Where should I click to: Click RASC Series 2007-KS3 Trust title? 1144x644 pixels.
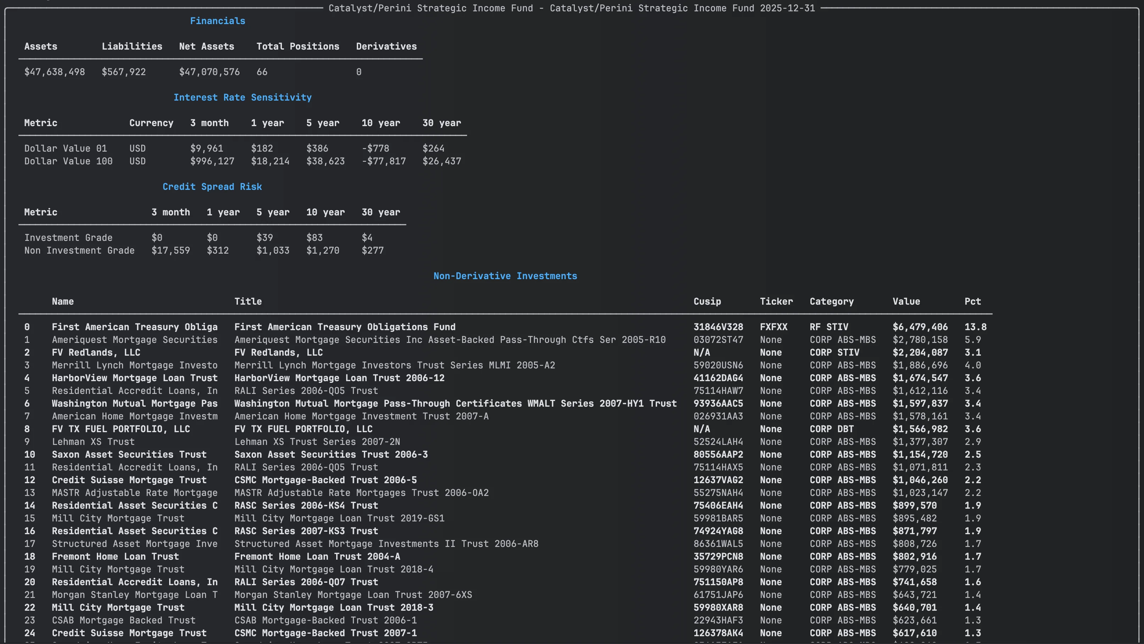[306, 531]
